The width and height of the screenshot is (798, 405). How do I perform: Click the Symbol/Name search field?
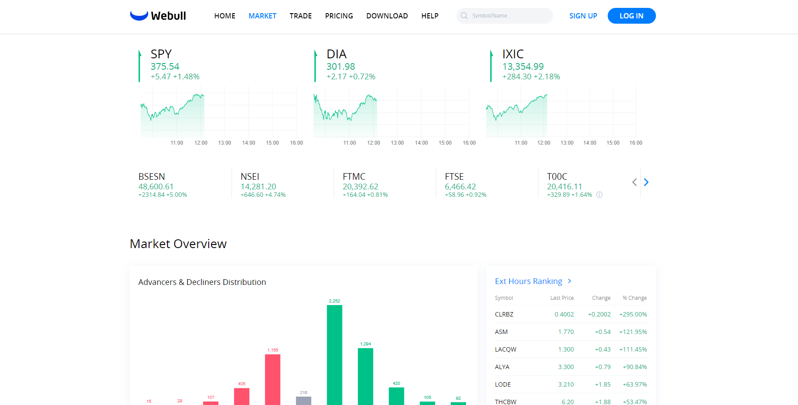click(505, 16)
